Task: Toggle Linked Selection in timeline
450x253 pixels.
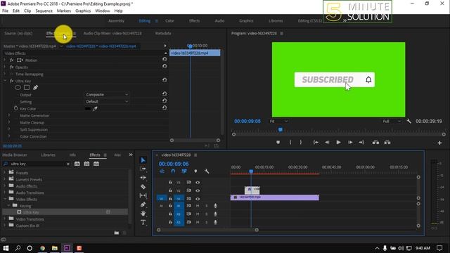Action: [x=184, y=171]
